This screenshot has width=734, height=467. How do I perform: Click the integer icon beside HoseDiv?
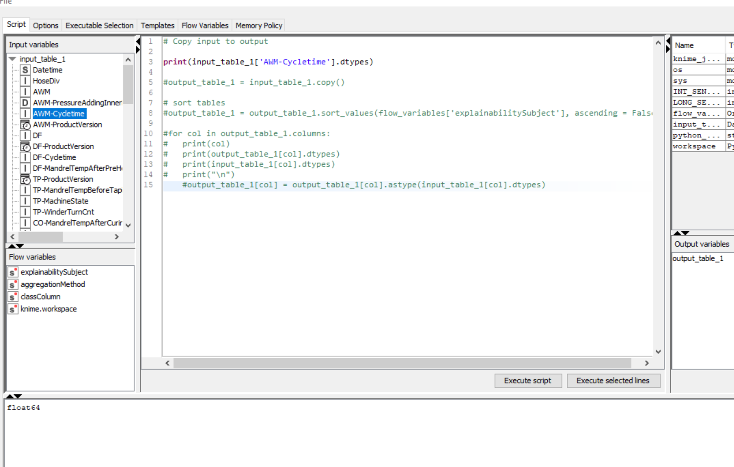pos(25,81)
